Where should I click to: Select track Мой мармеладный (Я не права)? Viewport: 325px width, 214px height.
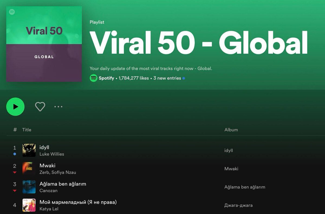[x=78, y=202]
